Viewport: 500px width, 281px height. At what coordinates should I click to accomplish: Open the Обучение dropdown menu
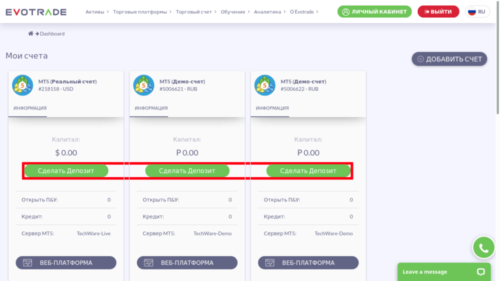[234, 11]
